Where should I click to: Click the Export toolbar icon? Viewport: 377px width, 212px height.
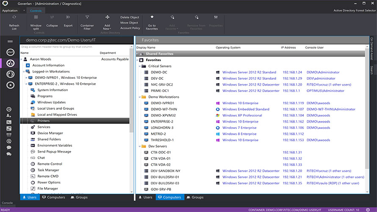(68, 17)
